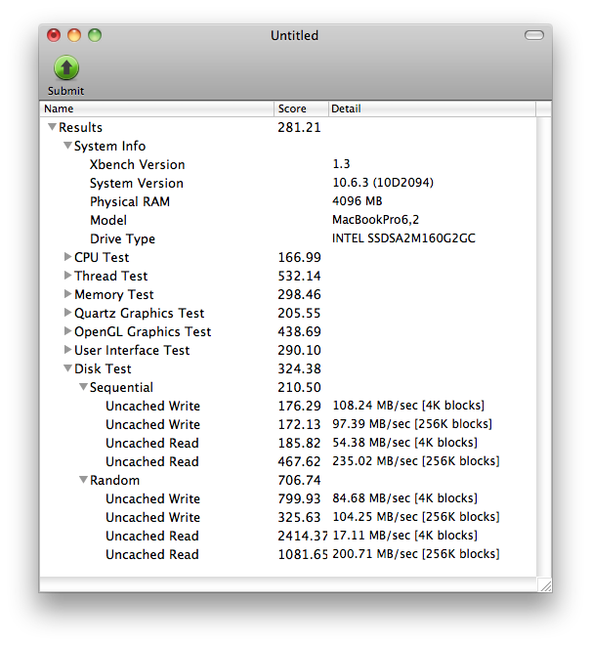
Task: Collapse the System Info section
Action: click(x=67, y=146)
